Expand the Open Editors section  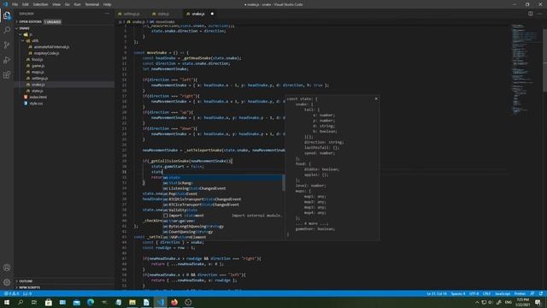pos(30,21)
